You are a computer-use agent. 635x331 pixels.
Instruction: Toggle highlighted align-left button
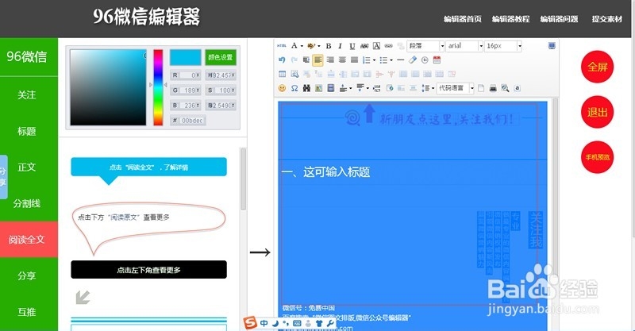pyautogui.click(x=318, y=60)
